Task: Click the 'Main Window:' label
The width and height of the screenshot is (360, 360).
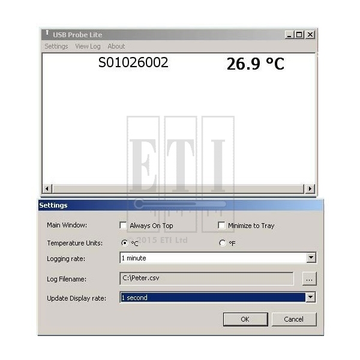Action: 67,225
